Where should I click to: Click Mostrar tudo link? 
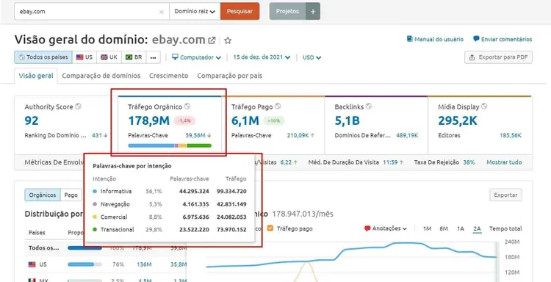click(504, 162)
